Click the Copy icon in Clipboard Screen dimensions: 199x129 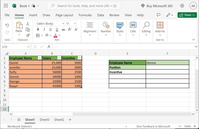28,29
